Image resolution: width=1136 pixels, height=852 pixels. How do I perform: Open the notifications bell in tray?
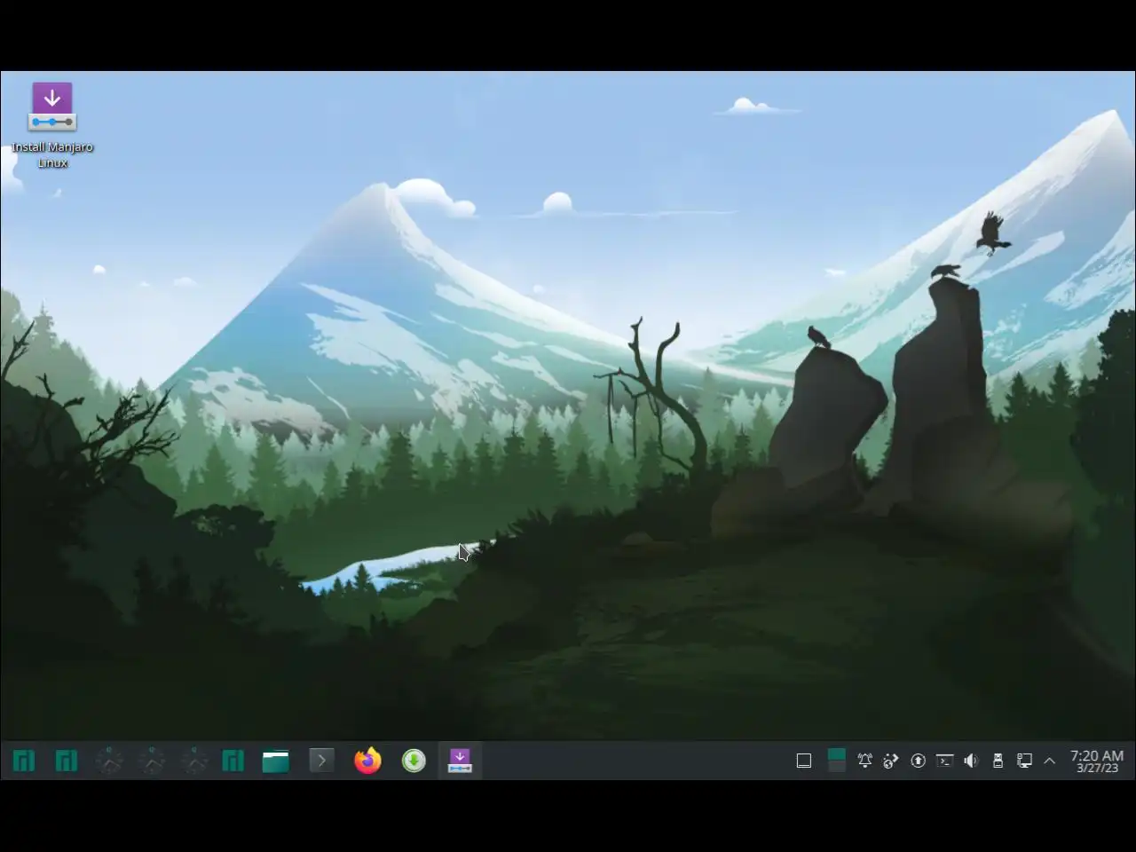click(864, 761)
